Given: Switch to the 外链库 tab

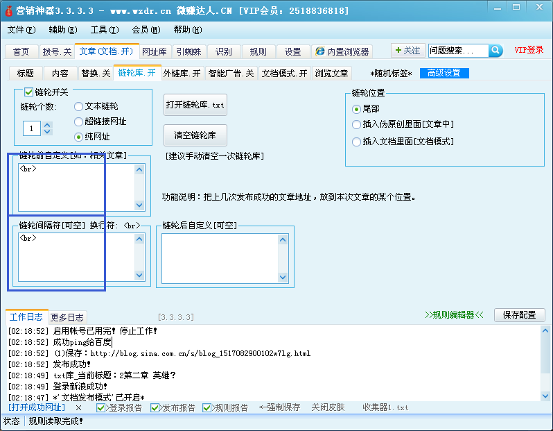Looking at the screenshot, I should pyautogui.click(x=182, y=73).
